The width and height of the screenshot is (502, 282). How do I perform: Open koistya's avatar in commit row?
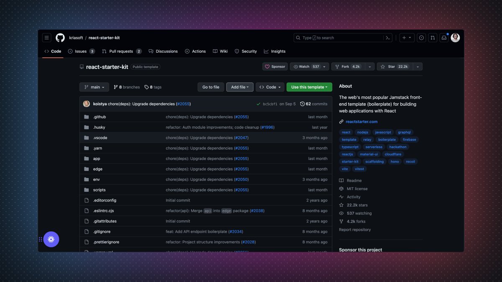pos(87,104)
